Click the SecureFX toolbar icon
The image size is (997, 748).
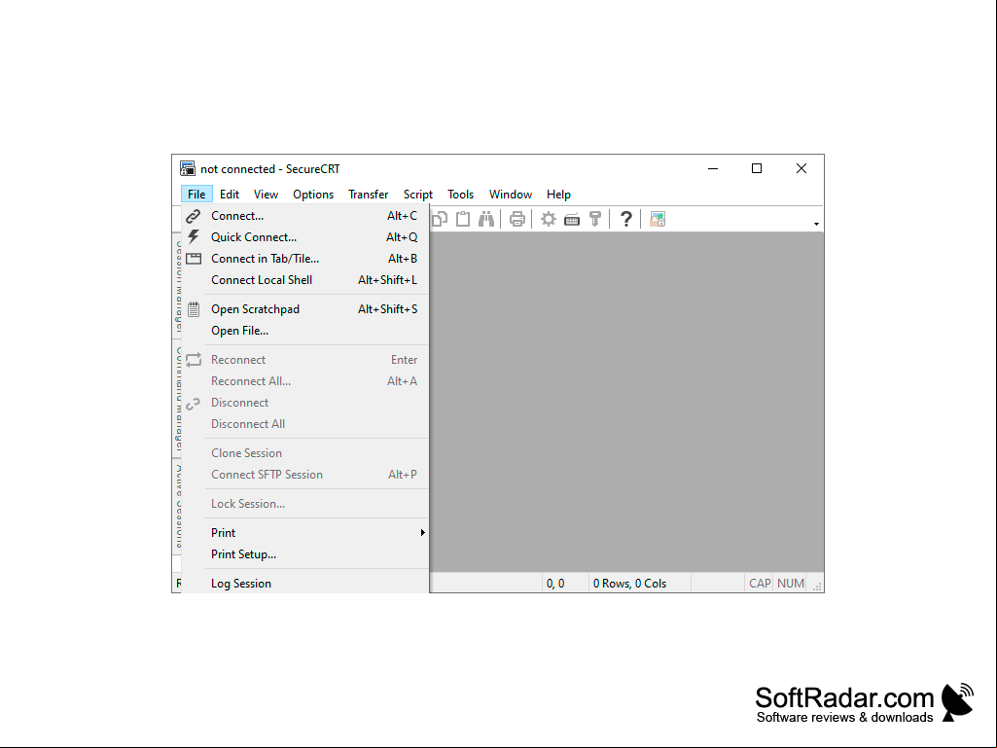point(658,220)
